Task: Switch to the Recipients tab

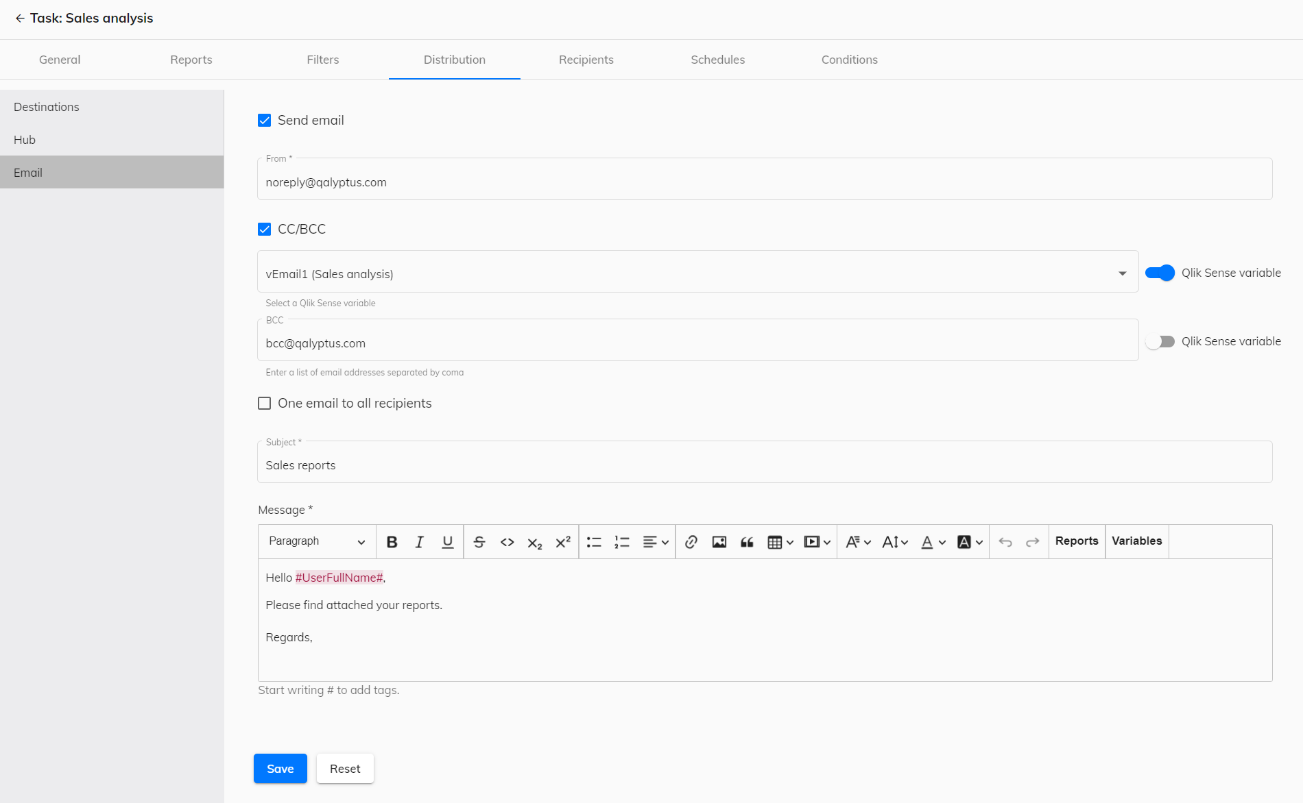Action: pyautogui.click(x=586, y=60)
